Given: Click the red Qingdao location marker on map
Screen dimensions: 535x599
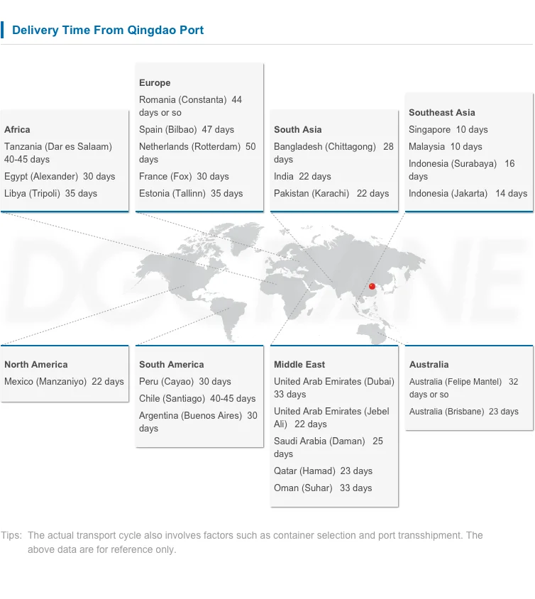Looking at the screenshot, I should pos(372,287).
